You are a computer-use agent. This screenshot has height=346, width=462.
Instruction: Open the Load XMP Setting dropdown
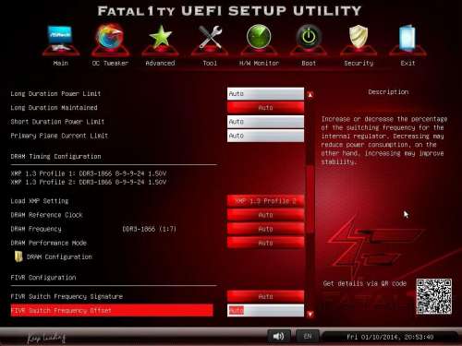265,201
